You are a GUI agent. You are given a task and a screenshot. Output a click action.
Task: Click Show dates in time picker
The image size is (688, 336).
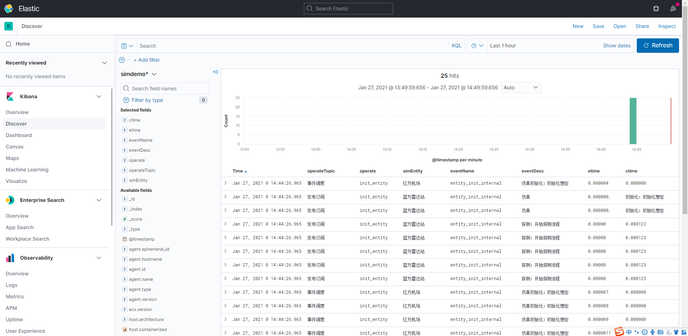[617, 46]
